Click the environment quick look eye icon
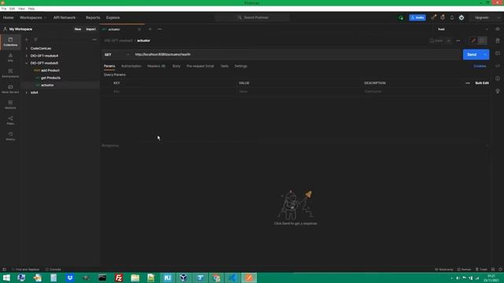504x283 pixels. [x=498, y=29]
